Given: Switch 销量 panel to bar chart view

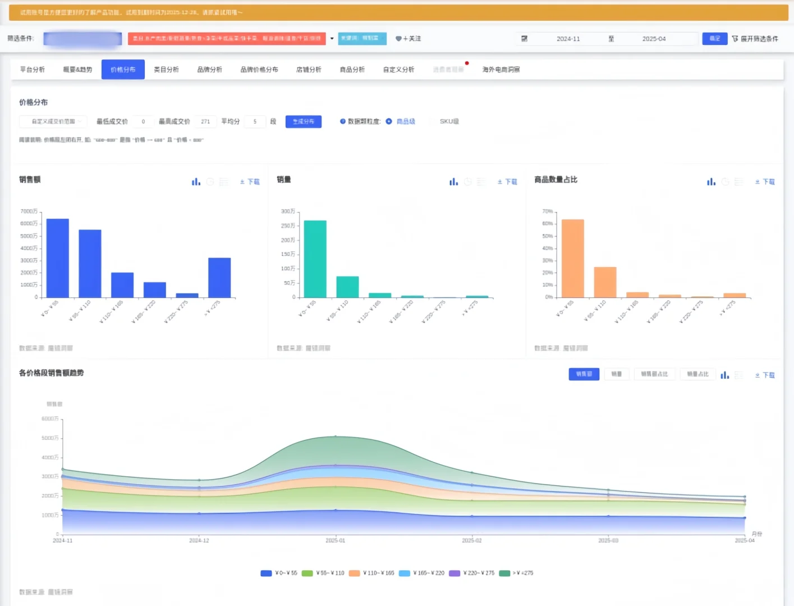Looking at the screenshot, I should pyautogui.click(x=453, y=182).
